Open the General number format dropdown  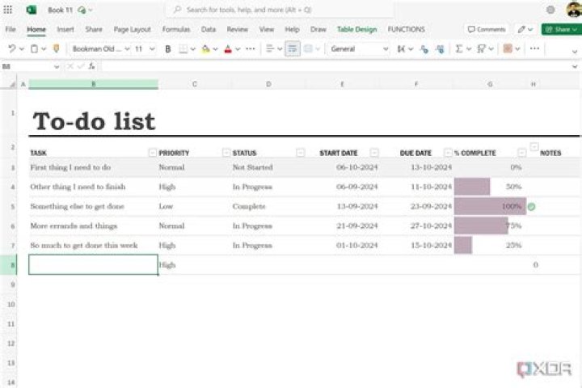359,48
